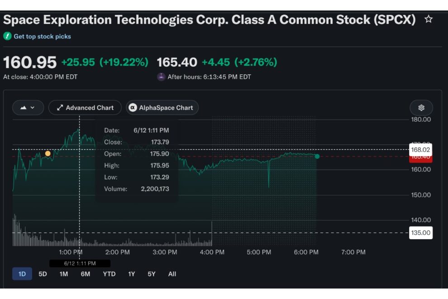Click the 7:00 PM time axis label
448x299 pixels.
353,252
